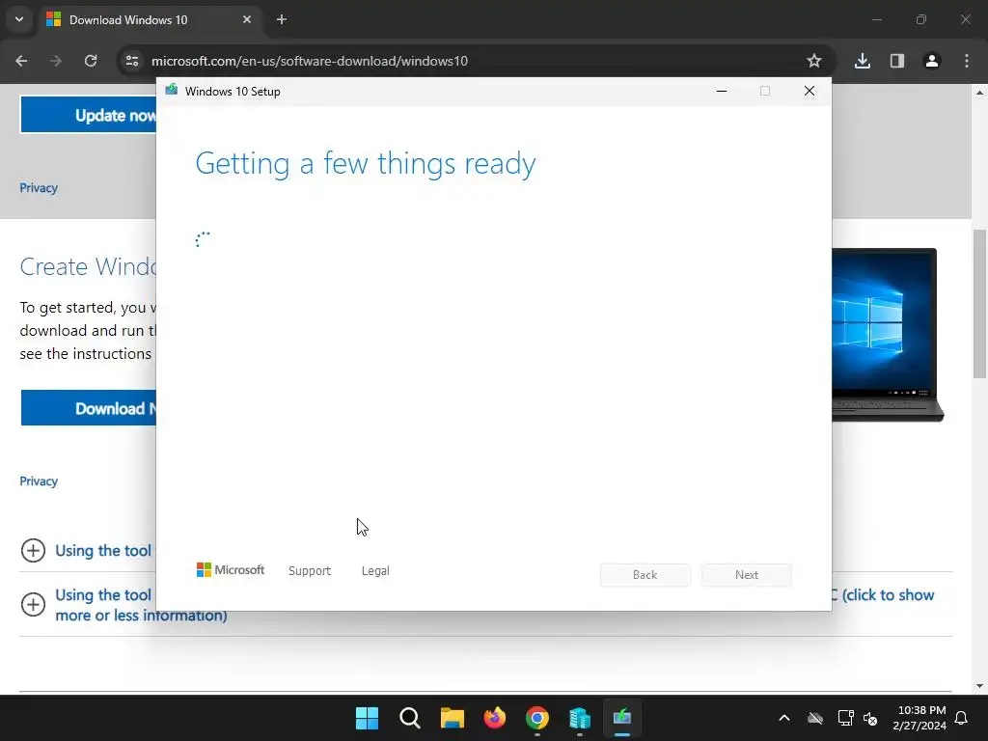Open Chrome side panel icon
Screen dimensions: 988x741
[897, 61]
